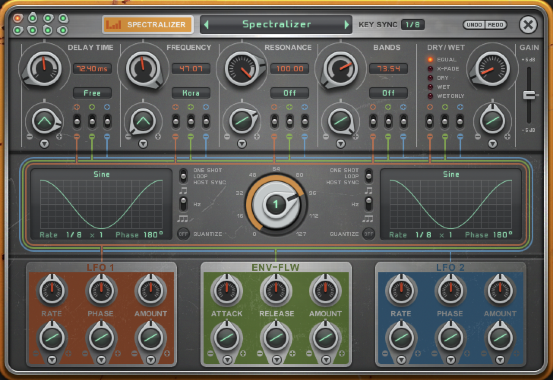Click the 100.00 resonance value field

[289, 69]
